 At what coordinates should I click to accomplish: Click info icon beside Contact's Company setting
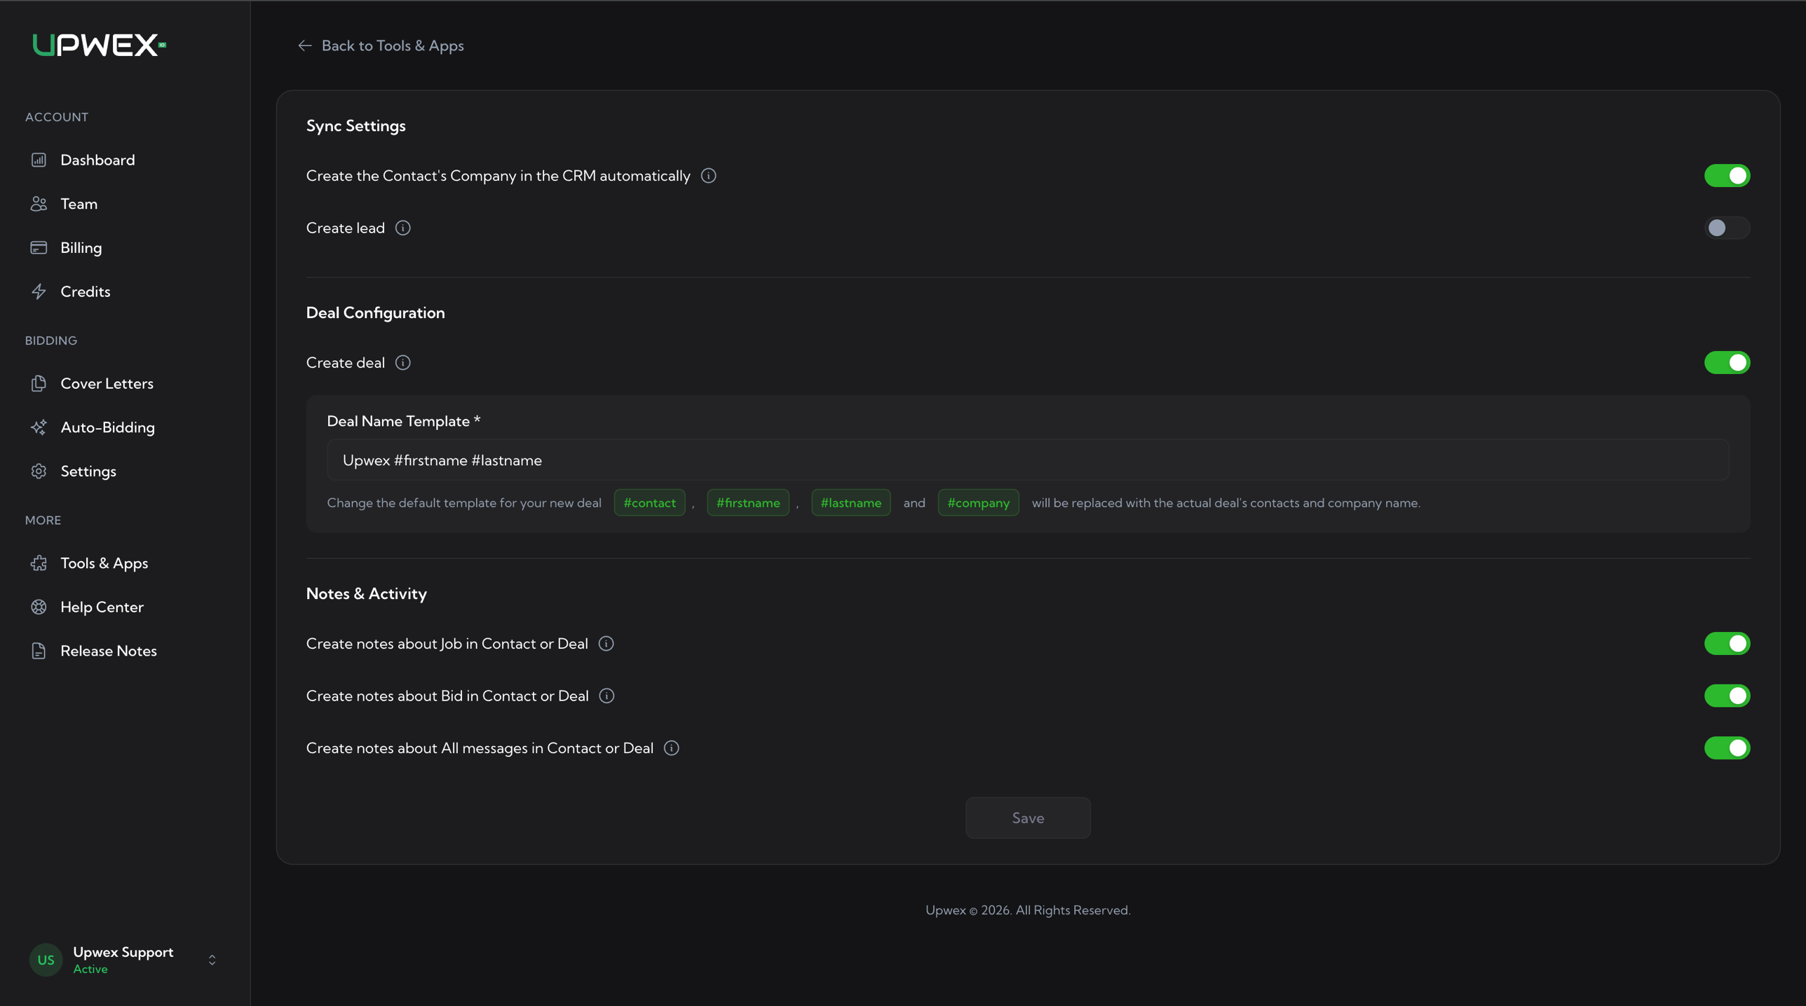[709, 176]
